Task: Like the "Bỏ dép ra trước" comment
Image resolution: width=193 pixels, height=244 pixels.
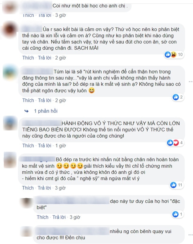Action: click(28, 188)
